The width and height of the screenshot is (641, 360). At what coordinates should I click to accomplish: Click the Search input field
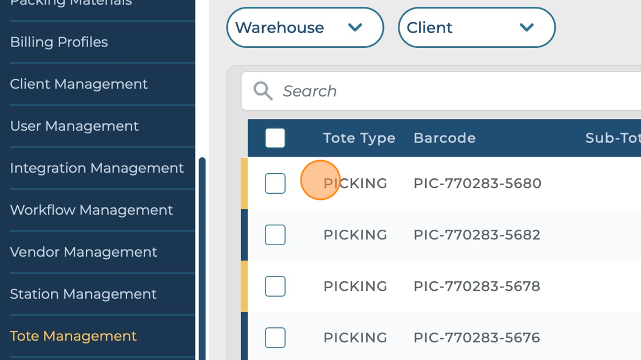(446, 91)
